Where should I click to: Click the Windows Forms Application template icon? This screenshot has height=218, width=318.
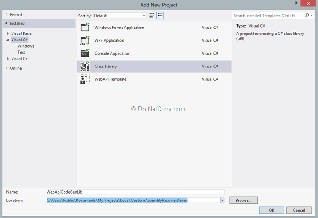pos(85,28)
